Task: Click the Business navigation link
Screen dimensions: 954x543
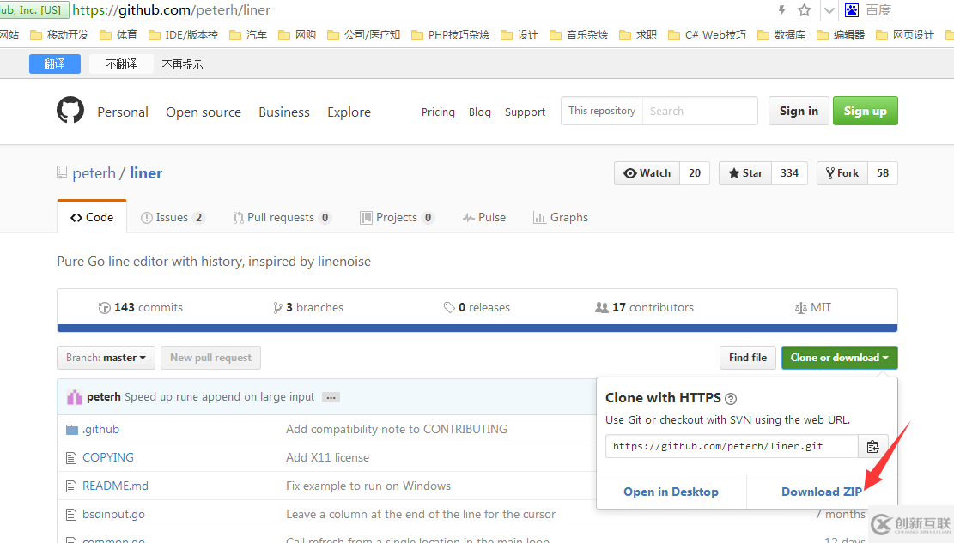Action: pyautogui.click(x=284, y=112)
